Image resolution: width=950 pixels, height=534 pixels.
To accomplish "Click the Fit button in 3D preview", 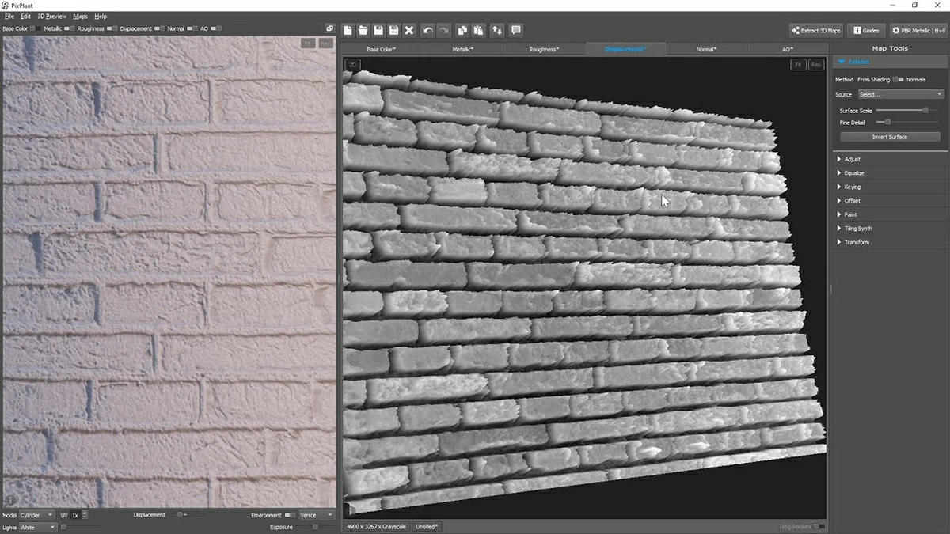I will pyautogui.click(x=308, y=44).
